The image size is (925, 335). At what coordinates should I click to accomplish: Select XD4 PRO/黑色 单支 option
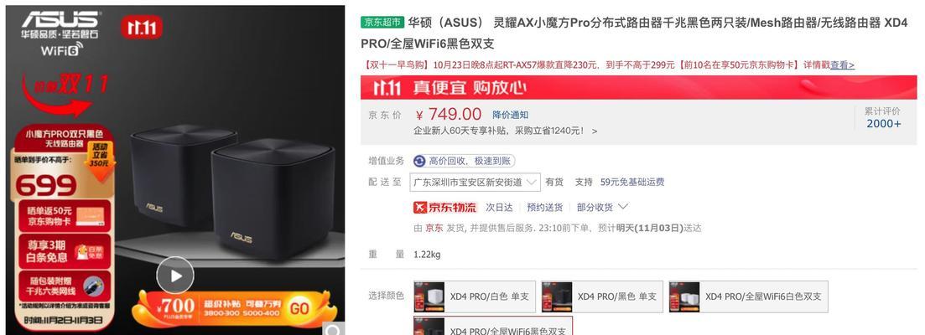602,296
